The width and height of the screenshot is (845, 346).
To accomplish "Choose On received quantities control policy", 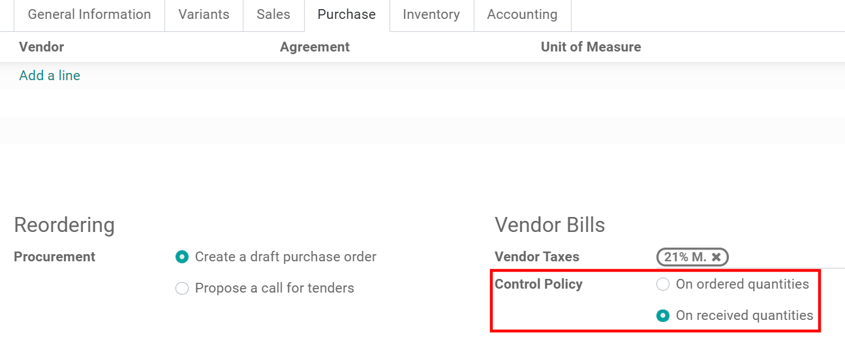I will click(663, 315).
